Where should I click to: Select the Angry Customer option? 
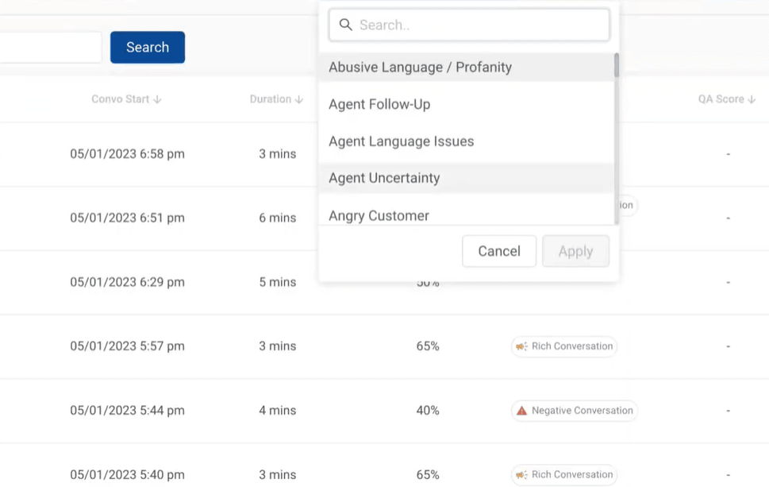click(x=379, y=215)
